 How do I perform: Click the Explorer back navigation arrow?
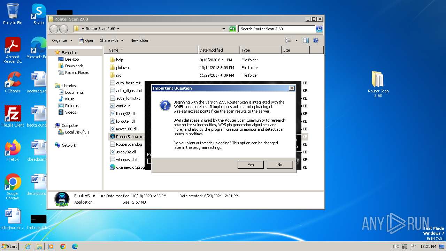tap(54, 29)
